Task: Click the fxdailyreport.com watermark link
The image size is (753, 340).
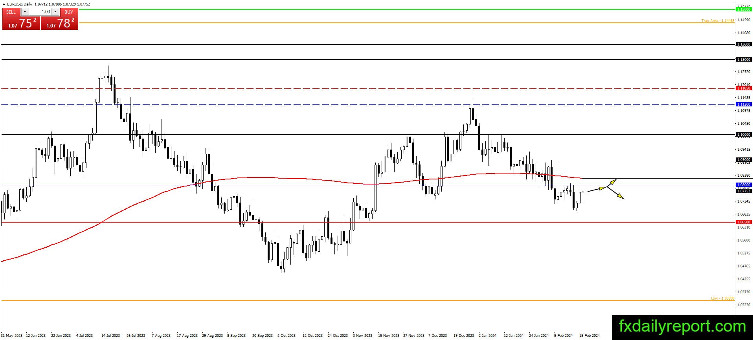Action: click(x=682, y=327)
